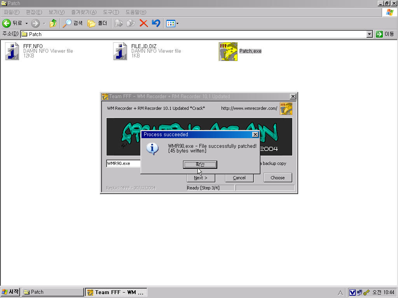Click the Cancel button in patcher

239,178
